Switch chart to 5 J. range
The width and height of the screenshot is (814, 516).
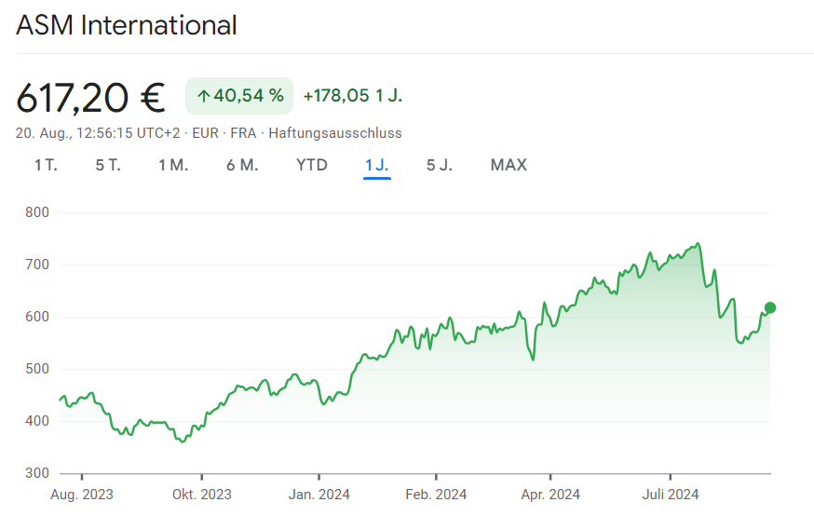click(440, 165)
